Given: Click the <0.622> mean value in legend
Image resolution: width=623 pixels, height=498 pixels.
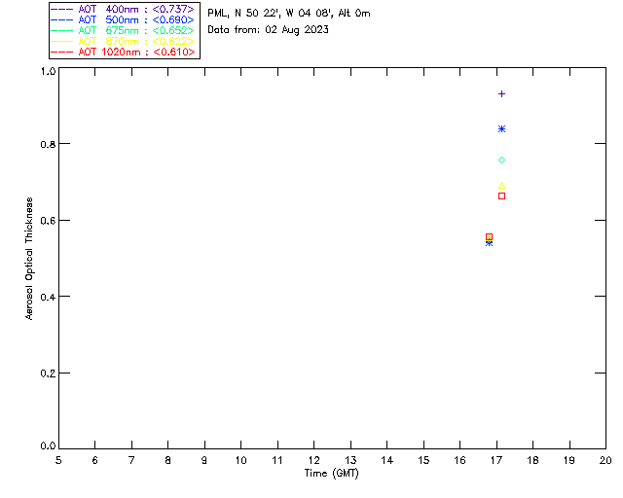Looking at the screenshot, I should [x=173, y=41].
